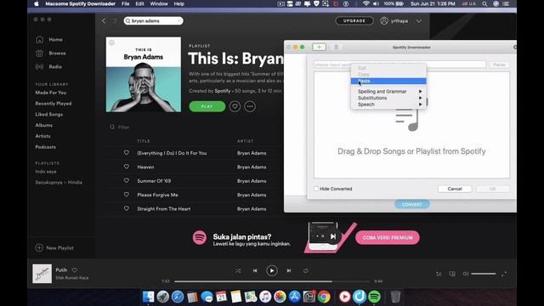Viewport: 544px width, 306px height.
Task: Click the add (+) button in Spotify Downloader
Action: click(x=320, y=47)
